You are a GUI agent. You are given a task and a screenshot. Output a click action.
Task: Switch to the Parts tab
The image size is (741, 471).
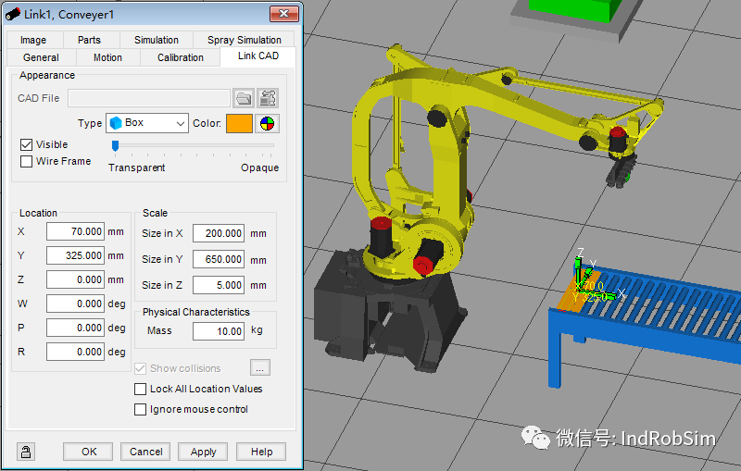pos(89,40)
